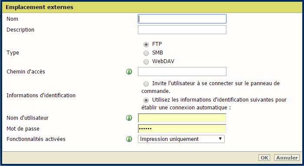Choose WebDAV as the location type
304x166 pixels.
point(146,62)
